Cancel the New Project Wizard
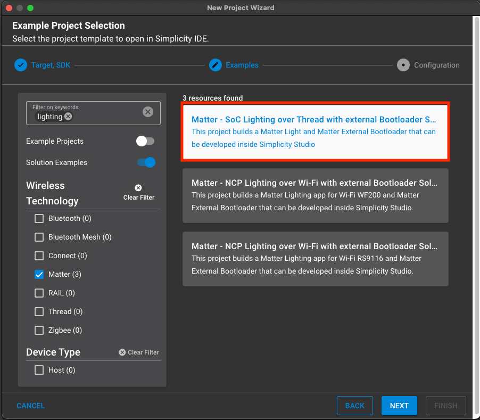 coord(30,406)
